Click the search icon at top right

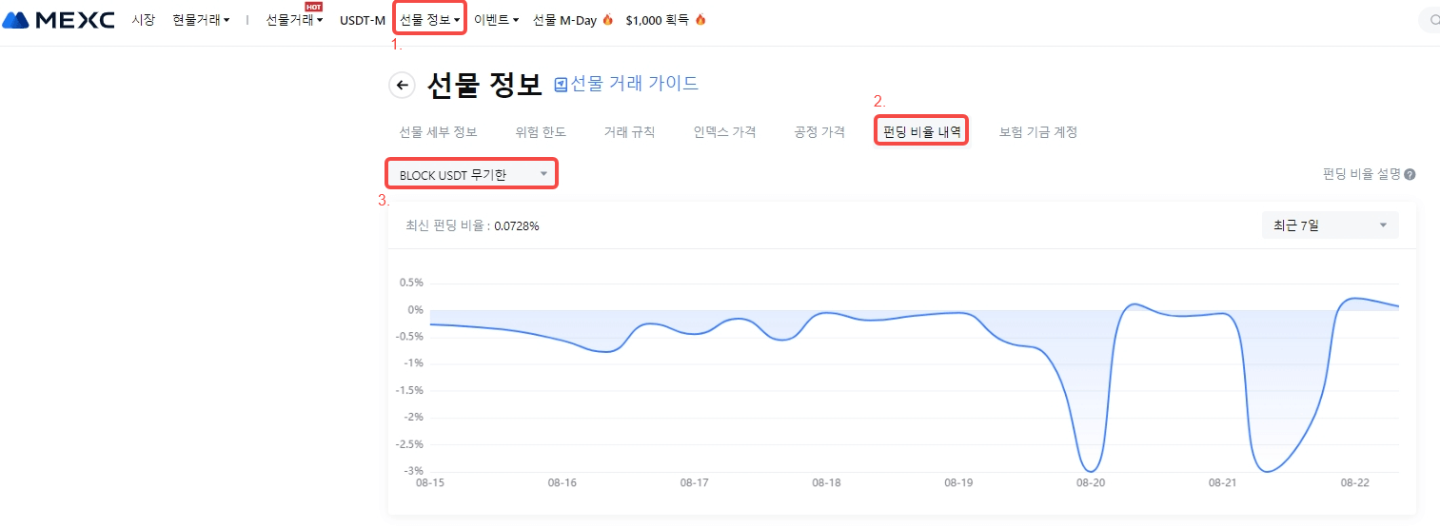pos(1434,20)
